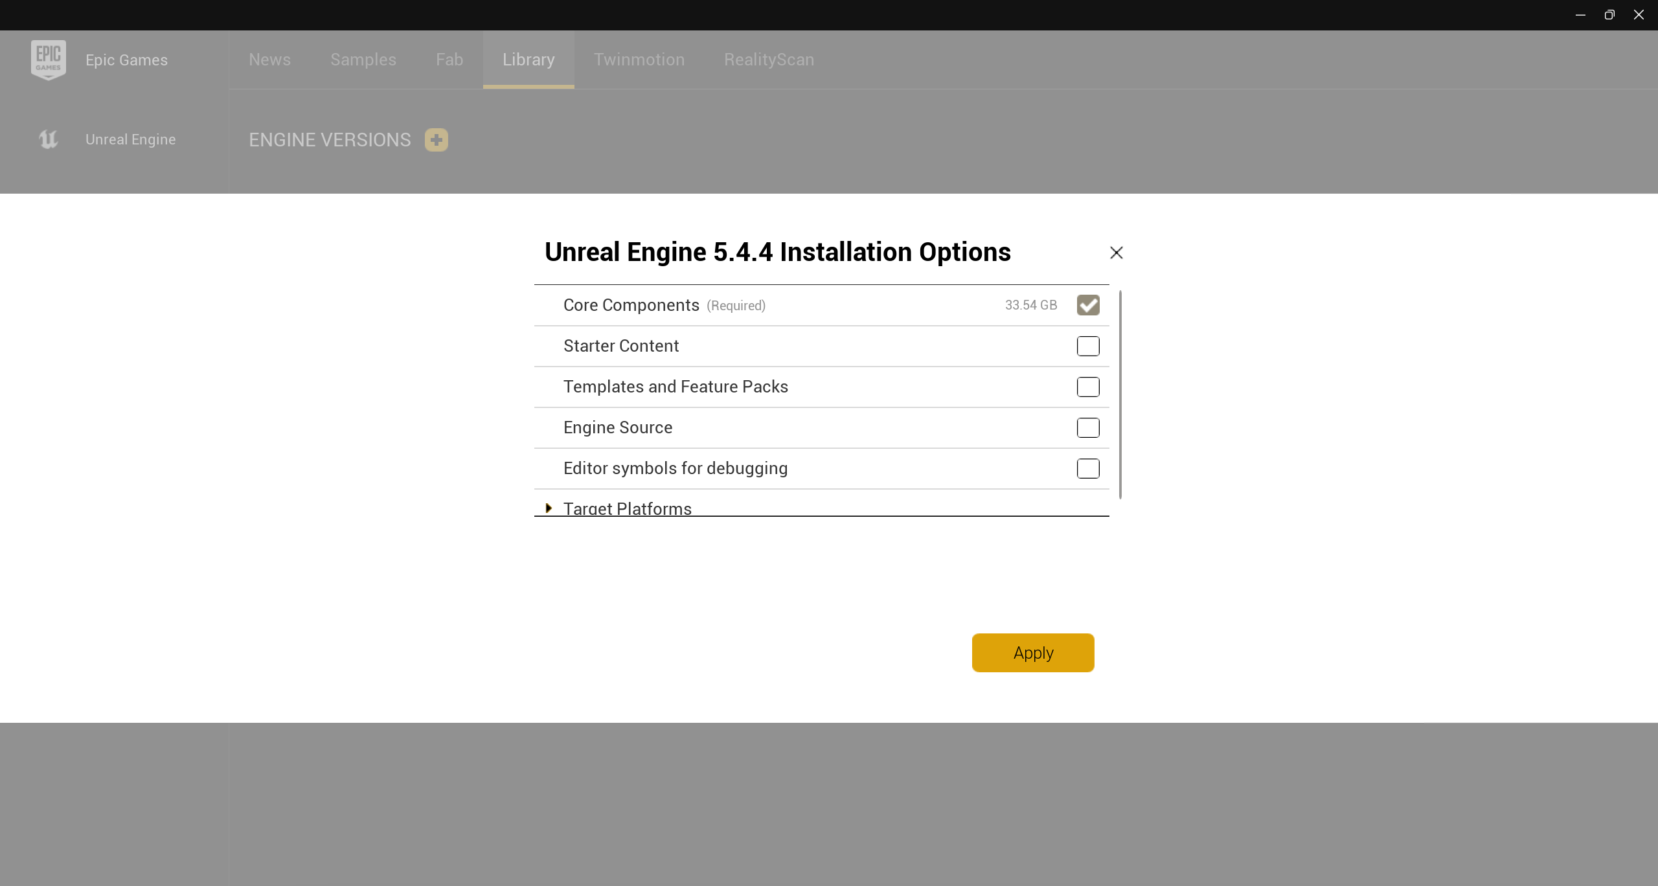This screenshot has width=1658, height=886.
Task: Restore down the launcher window
Action: 1609,15
